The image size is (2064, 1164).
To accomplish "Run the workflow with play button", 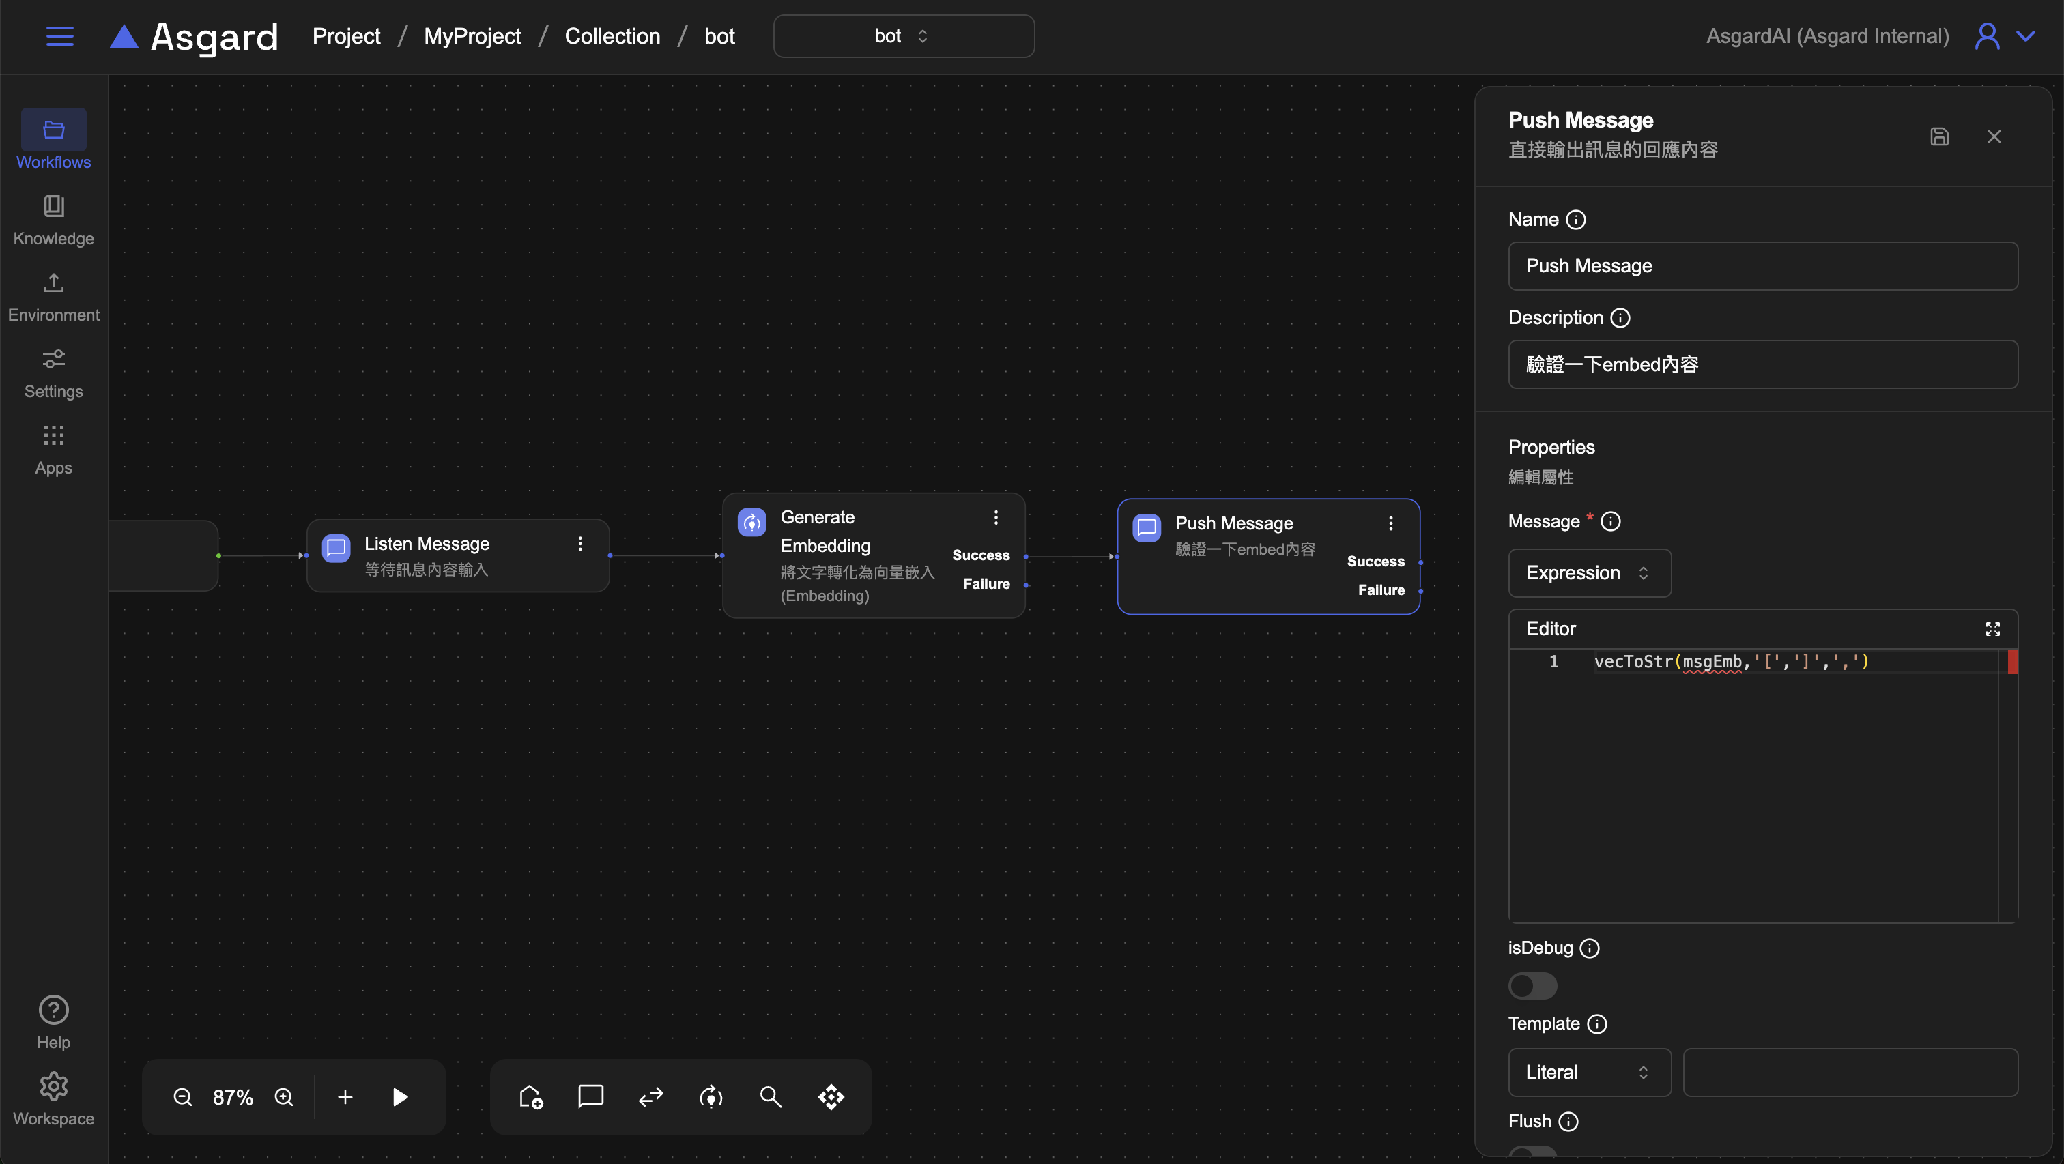I will [x=400, y=1096].
